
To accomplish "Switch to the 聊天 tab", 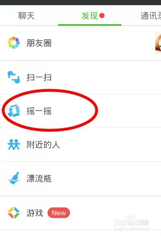I will pyautogui.click(x=27, y=16).
